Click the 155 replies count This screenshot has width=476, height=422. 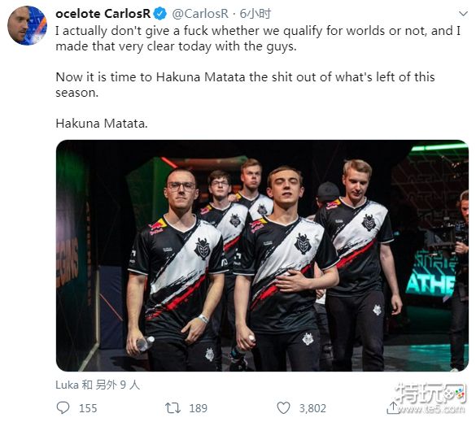pyautogui.click(x=88, y=408)
